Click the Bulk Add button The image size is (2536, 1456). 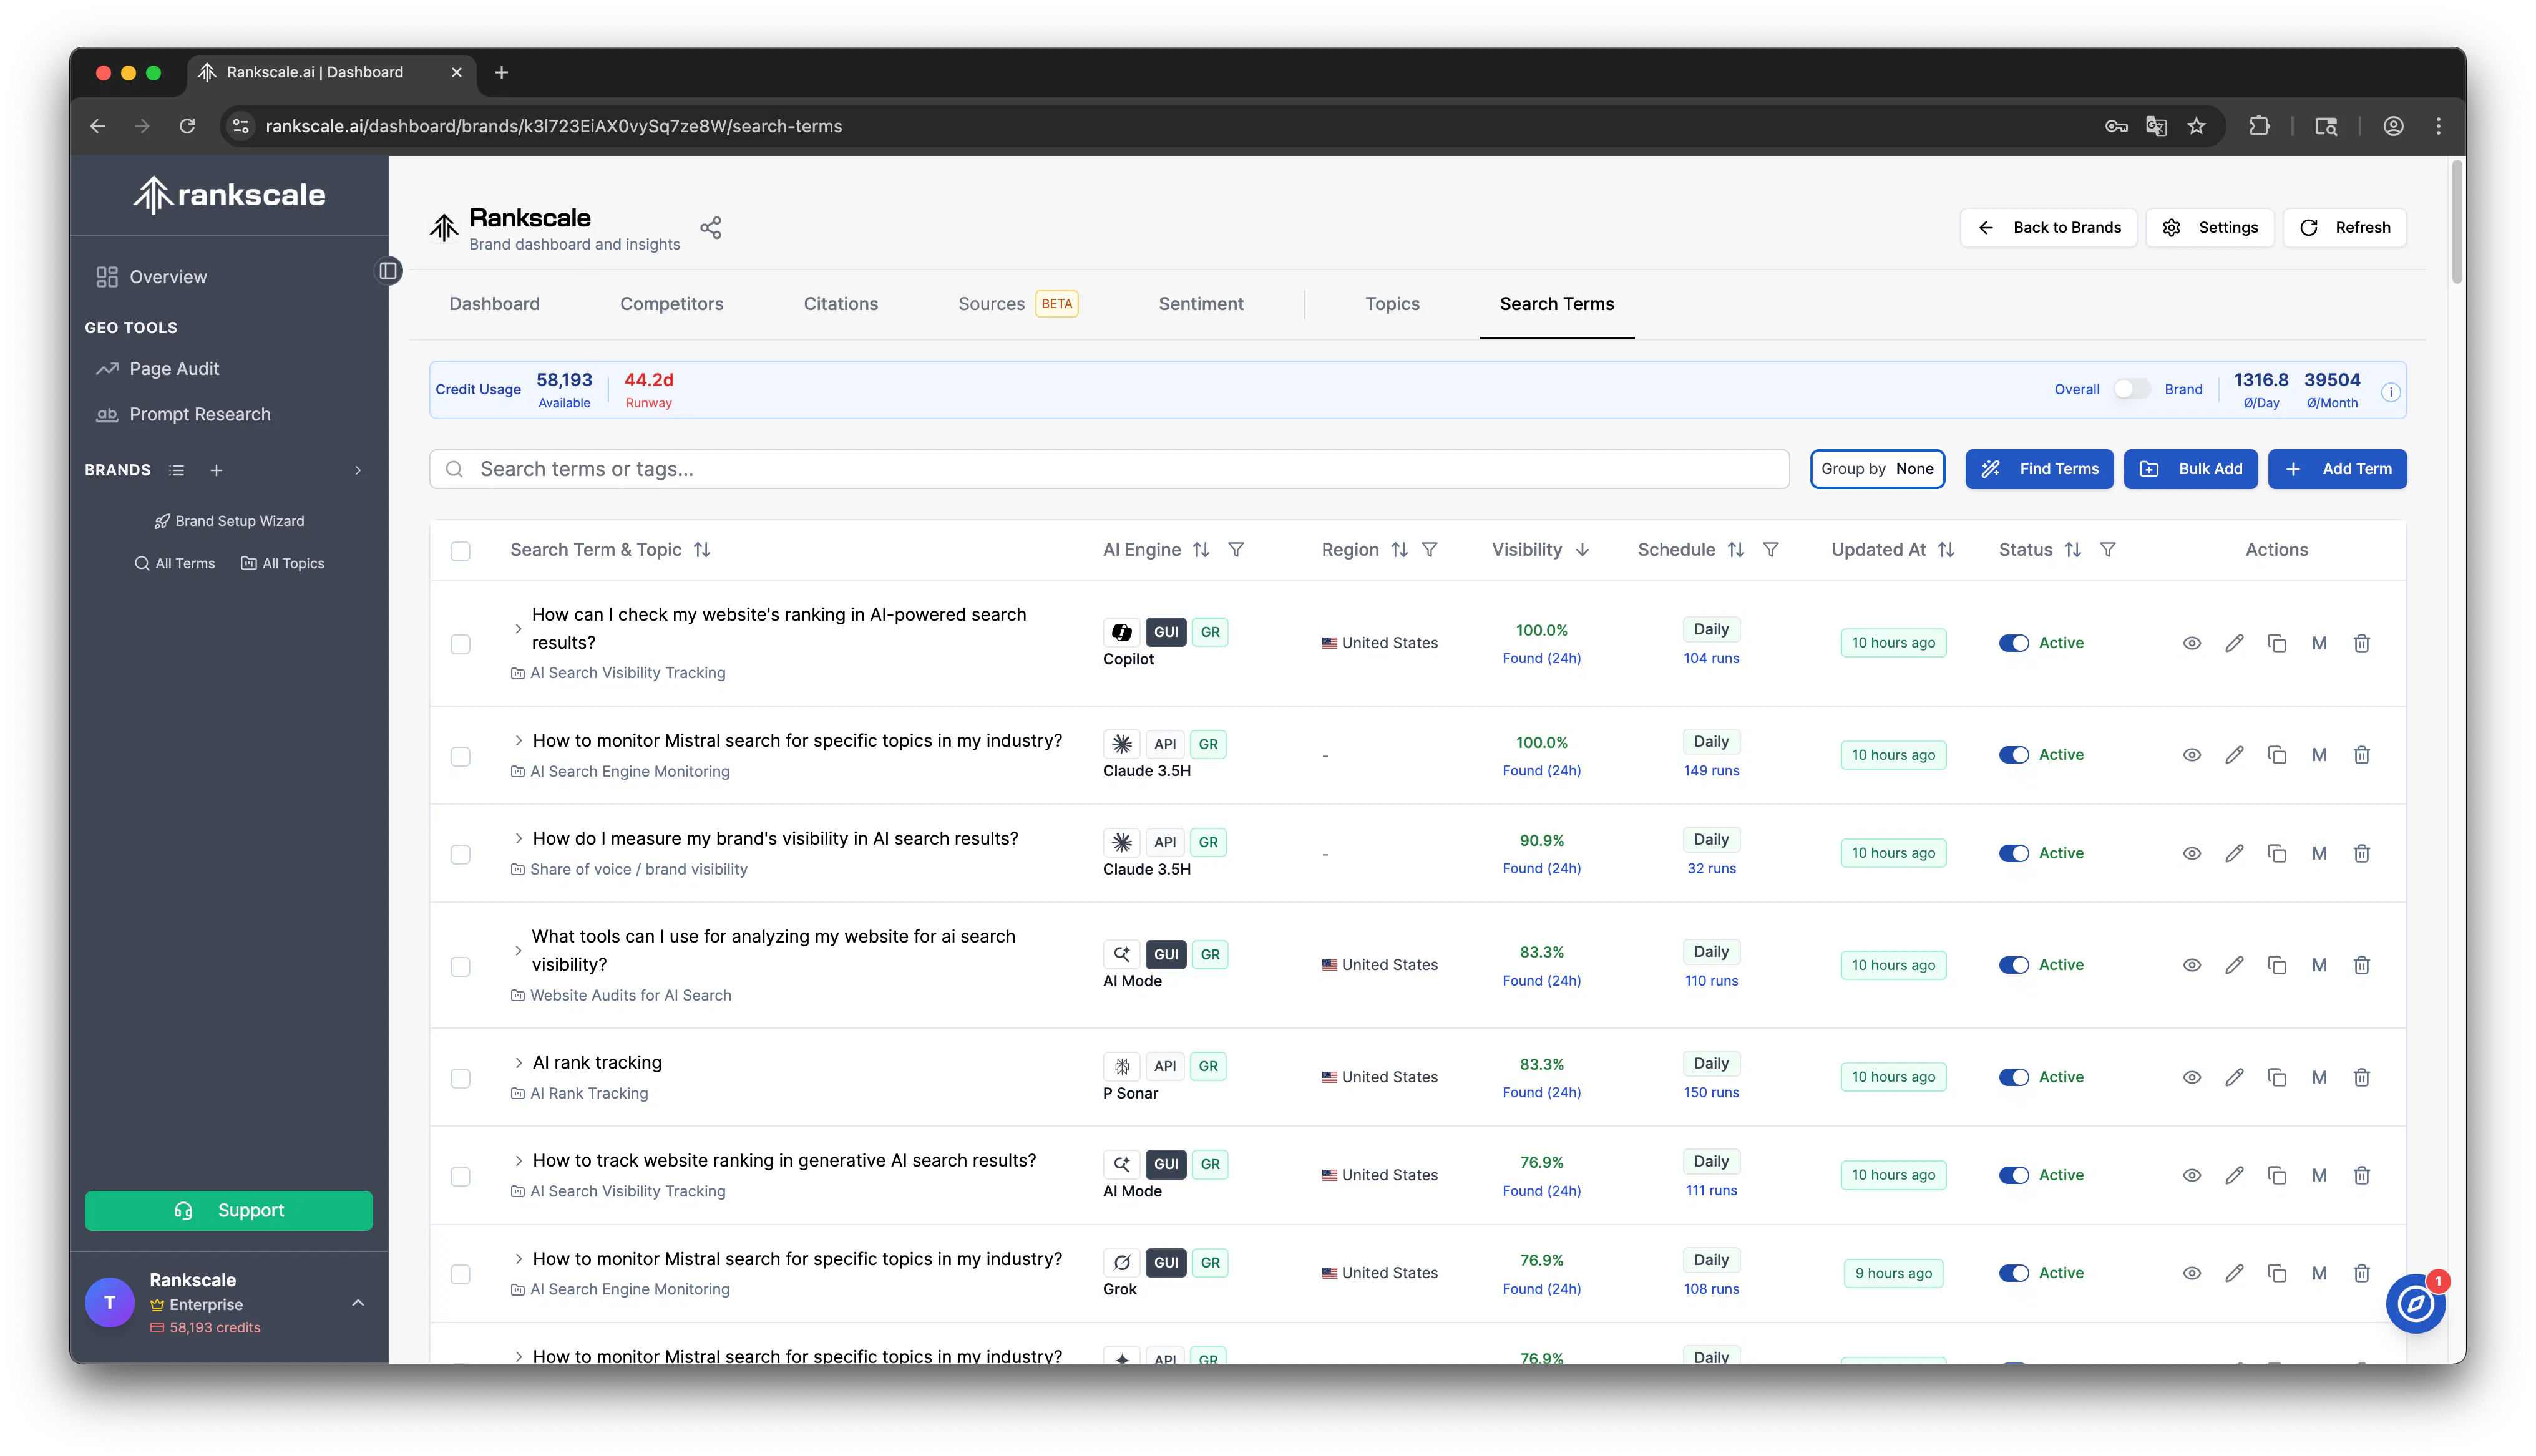[x=2190, y=469]
